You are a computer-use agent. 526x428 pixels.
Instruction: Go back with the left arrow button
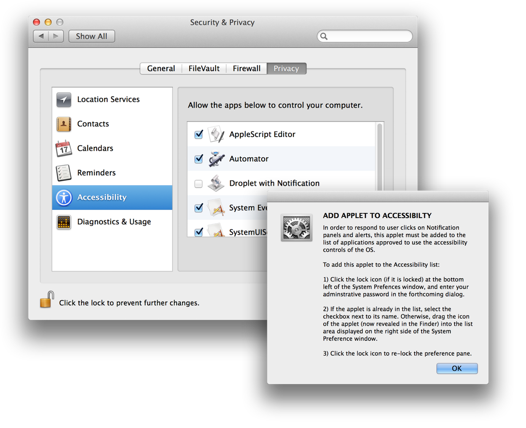point(41,36)
